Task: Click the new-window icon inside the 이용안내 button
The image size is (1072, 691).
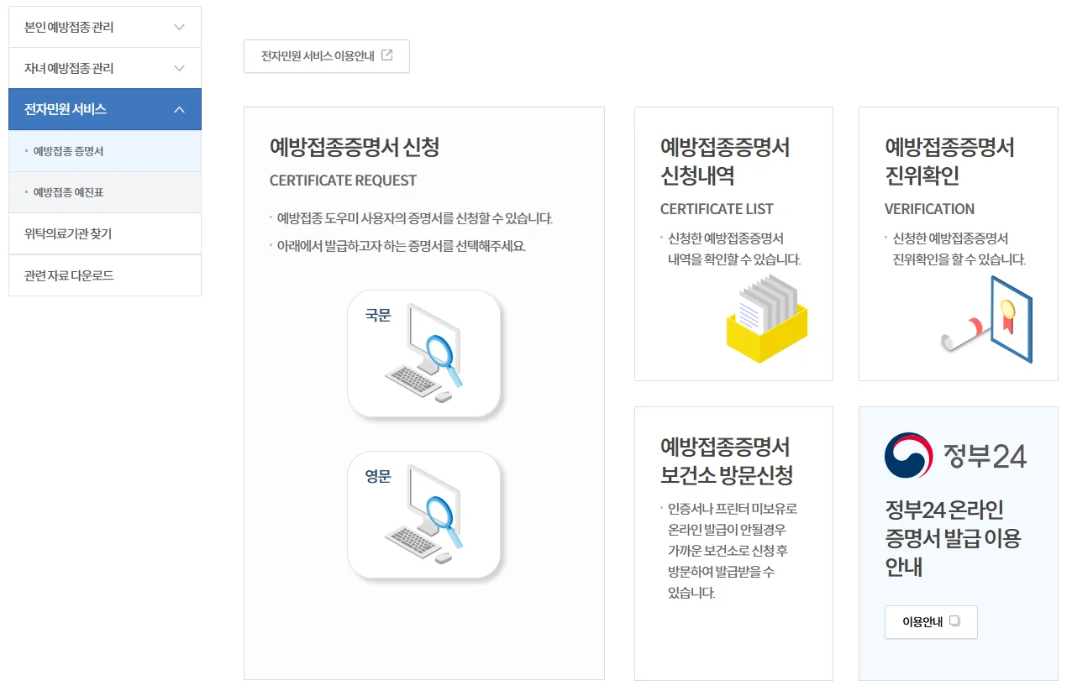Action: point(954,621)
